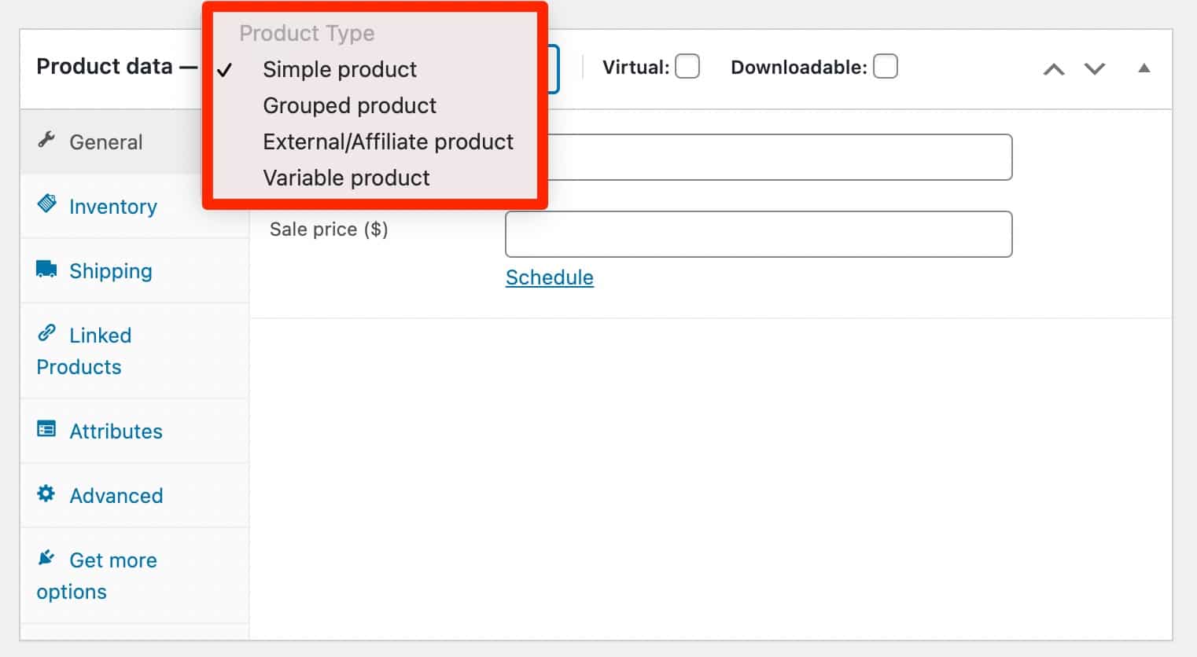Click the Shipping truck icon
The width and height of the screenshot is (1197, 657).
point(45,270)
